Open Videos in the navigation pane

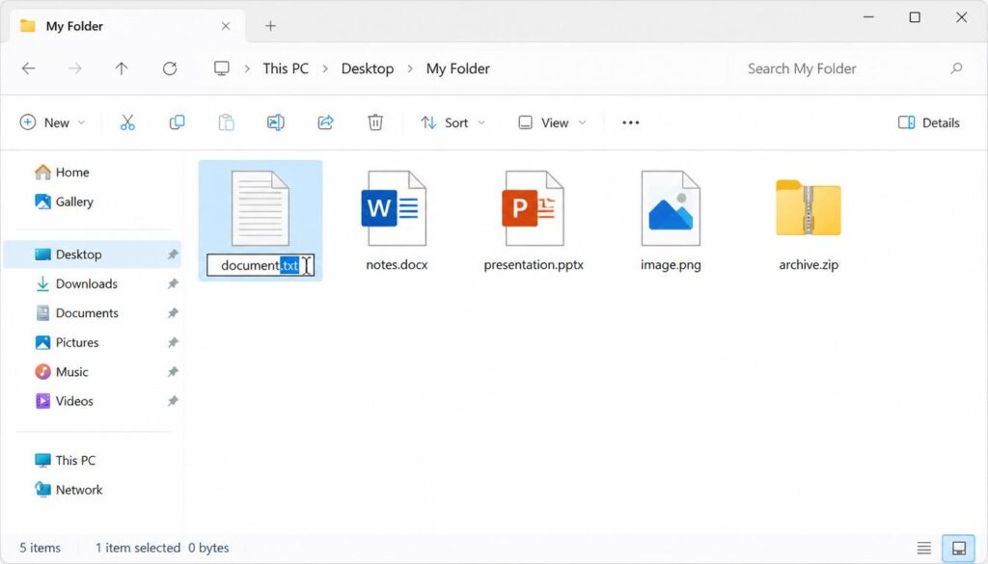click(x=92, y=402)
